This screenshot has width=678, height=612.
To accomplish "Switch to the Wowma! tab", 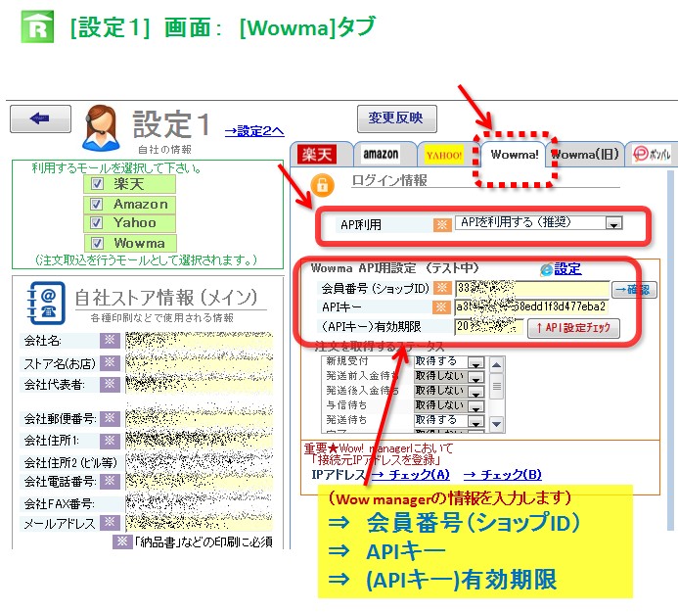I will point(514,154).
